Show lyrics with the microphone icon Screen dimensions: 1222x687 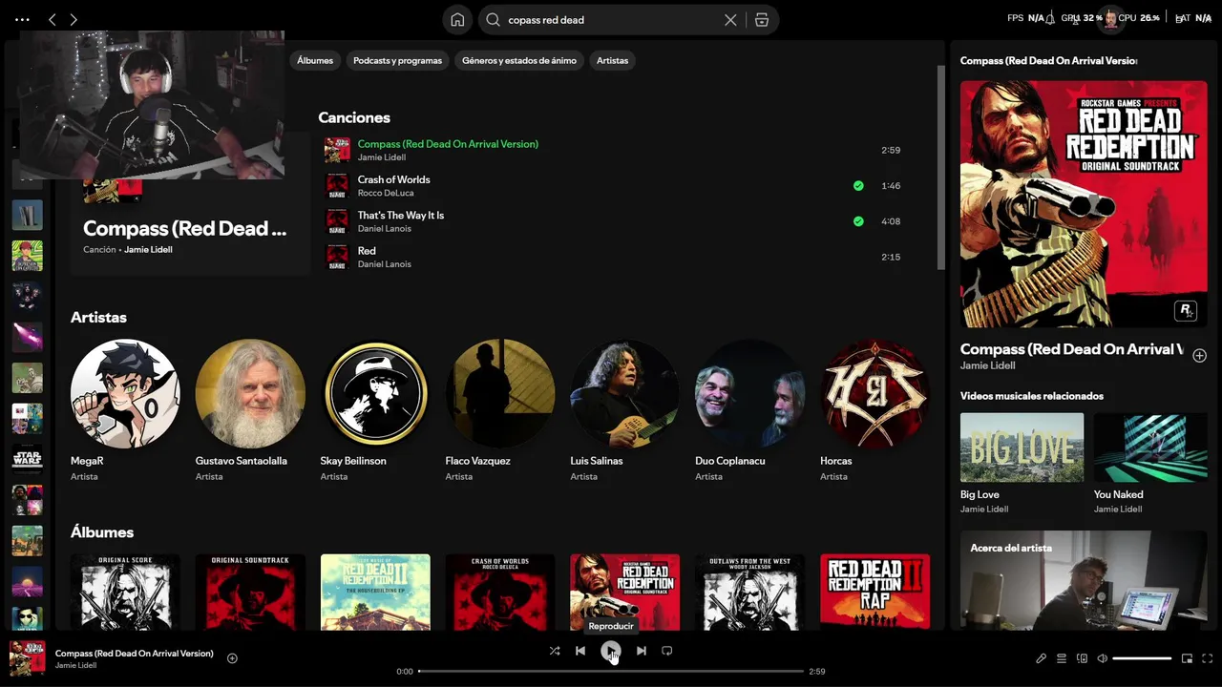pos(1041,658)
